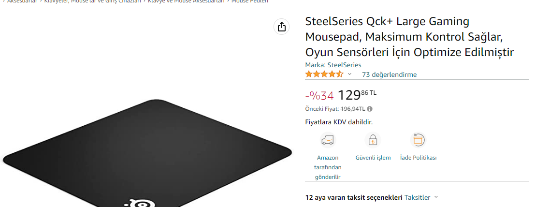Screen dimensions: 535x207
Task: Click the İade Politikası link
Action: (x=419, y=158)
